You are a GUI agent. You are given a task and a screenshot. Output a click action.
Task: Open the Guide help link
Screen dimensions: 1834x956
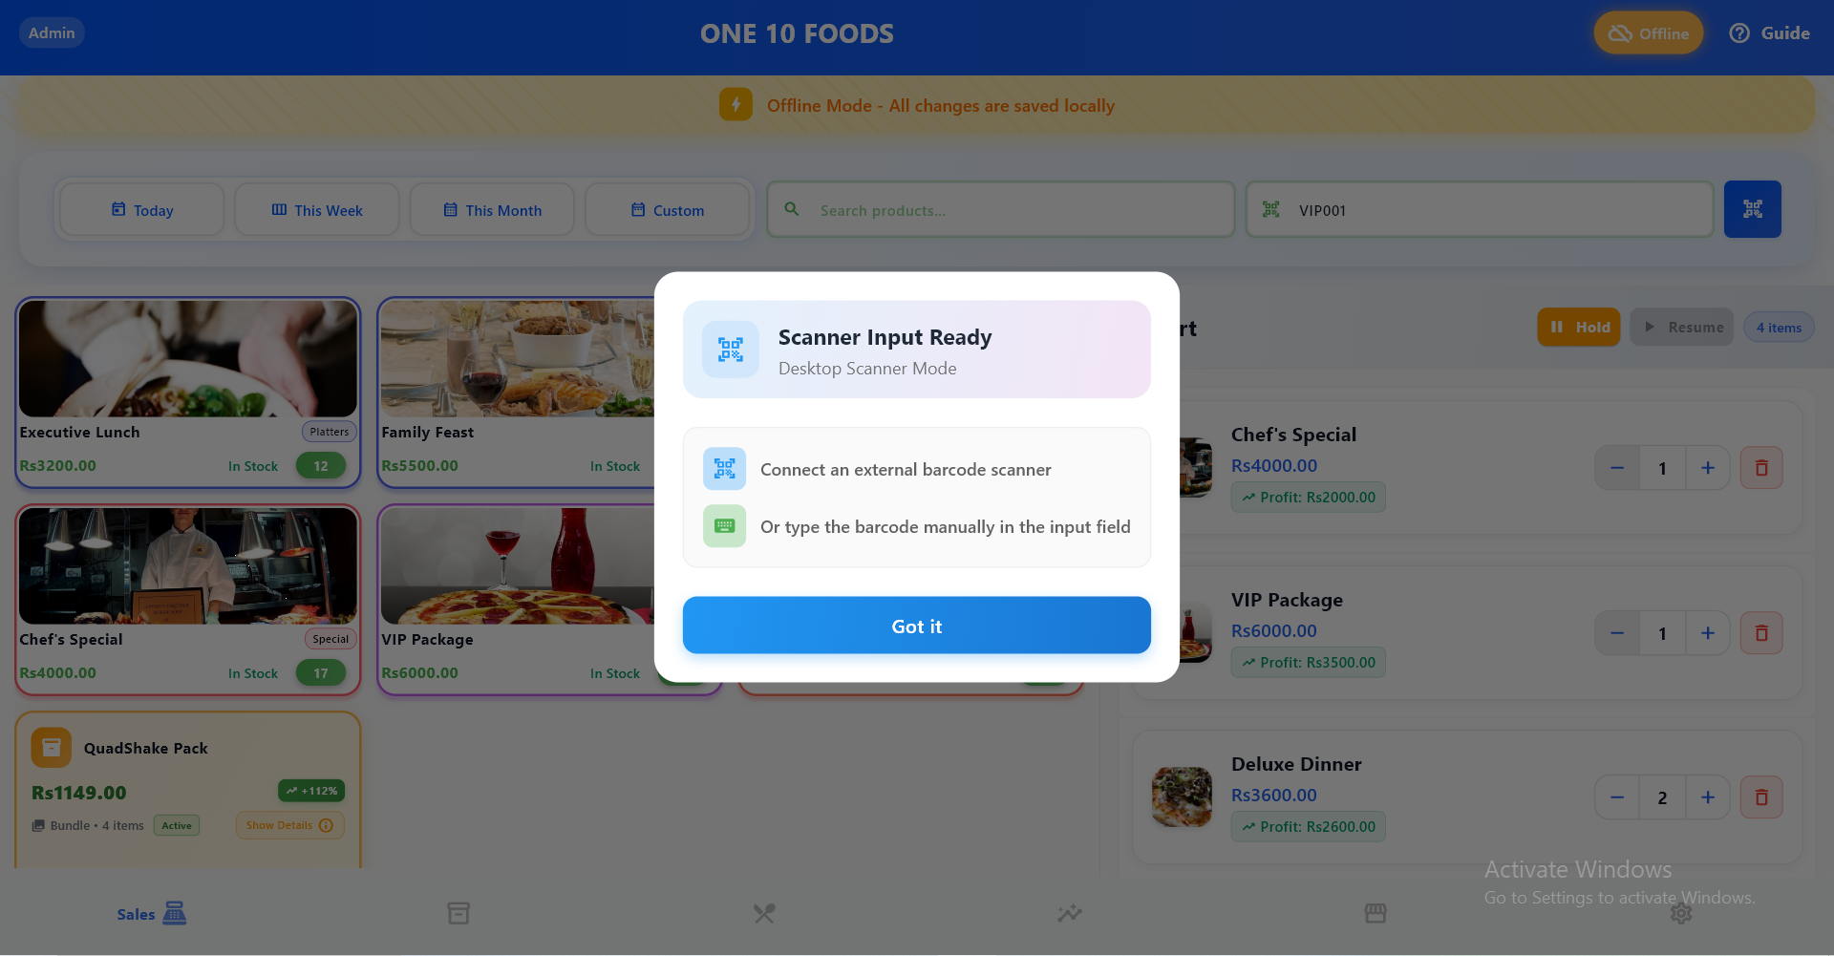click(x=1770, y=33)
